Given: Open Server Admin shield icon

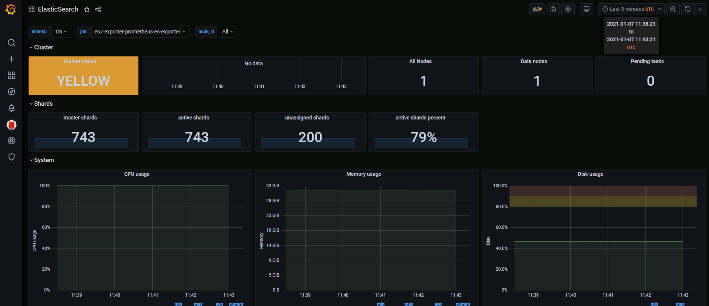Looking at the screenshot, I should click(11, 157).
